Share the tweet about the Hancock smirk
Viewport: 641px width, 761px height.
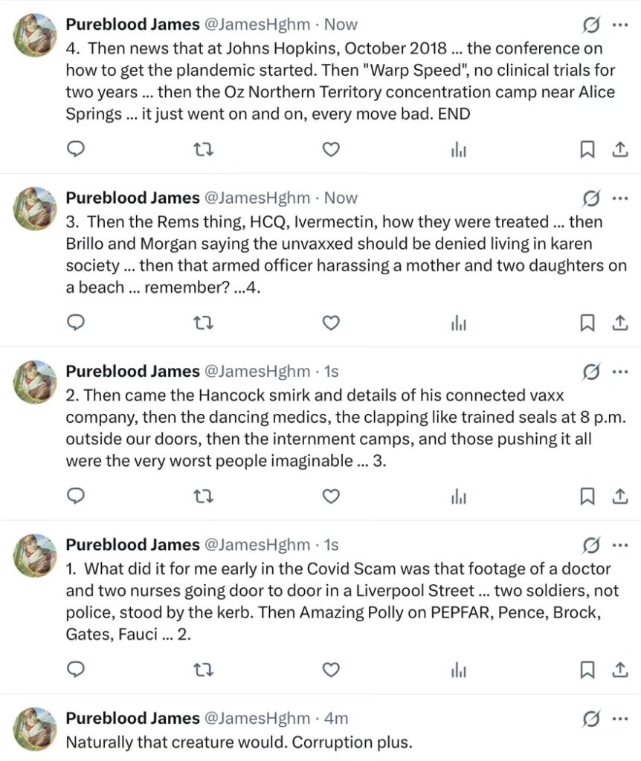pyautogui.click(x=619, y=496)
